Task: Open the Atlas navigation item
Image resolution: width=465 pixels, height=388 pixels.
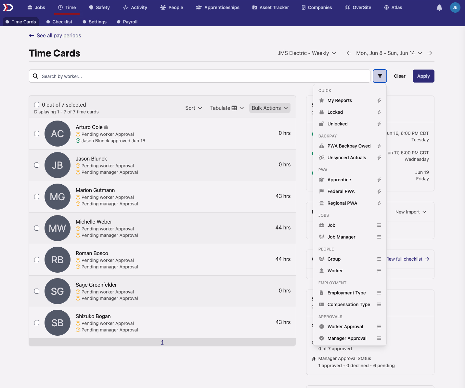Action: (x=393, y=7)
